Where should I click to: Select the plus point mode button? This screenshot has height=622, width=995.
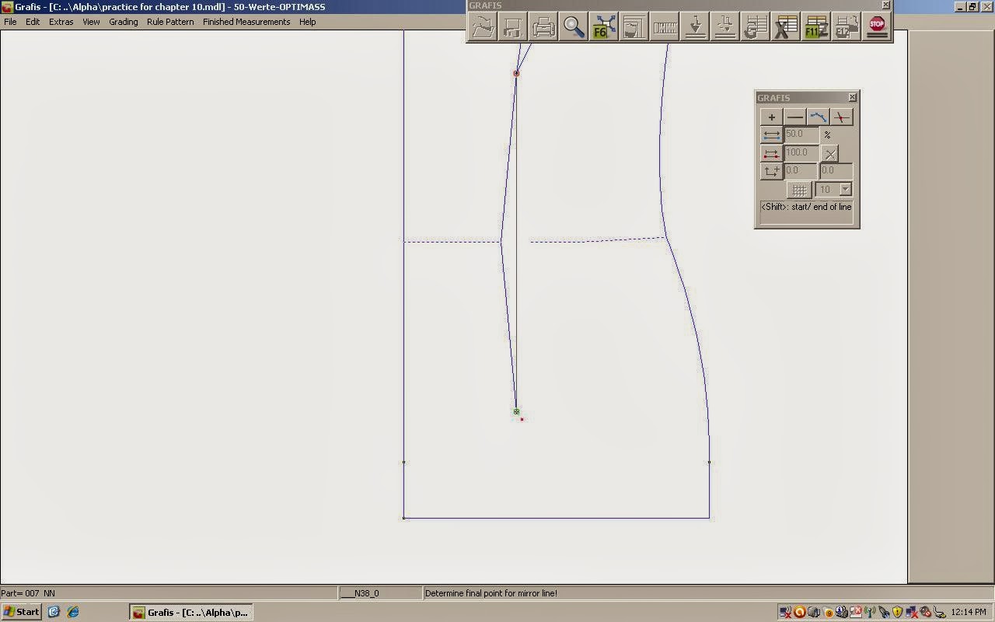coord(771,117)
